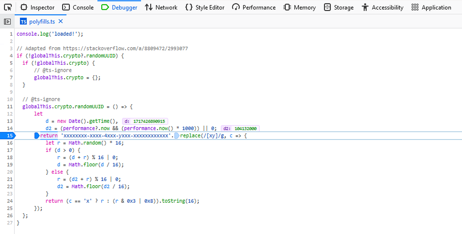Open the Memory panel
The image size is (462, 234).
299,7
